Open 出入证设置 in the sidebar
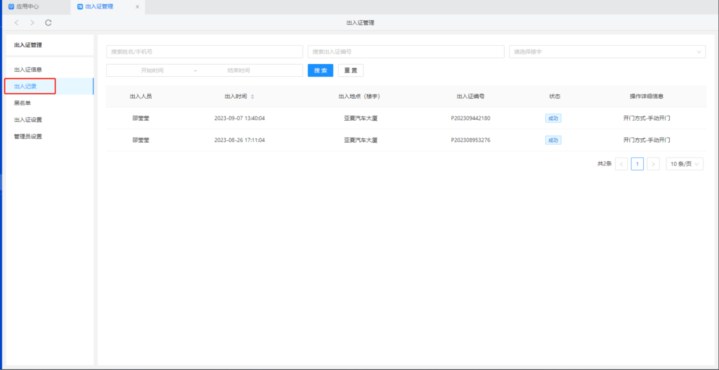Screen dimensions: 719x370 (x=28, y=120)
